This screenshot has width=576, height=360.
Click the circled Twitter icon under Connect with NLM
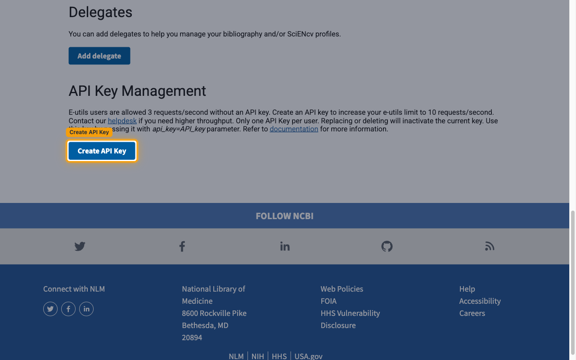point(50,309)
